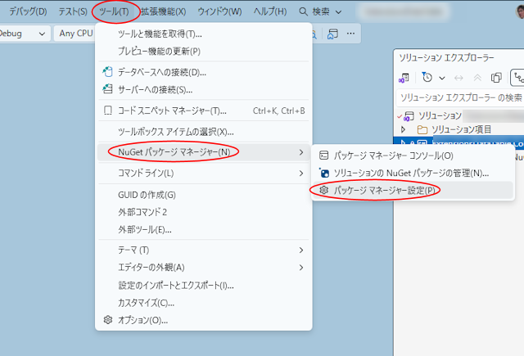Click the データベースへの接続 database icon
The image size is (524, 356).
107,71
